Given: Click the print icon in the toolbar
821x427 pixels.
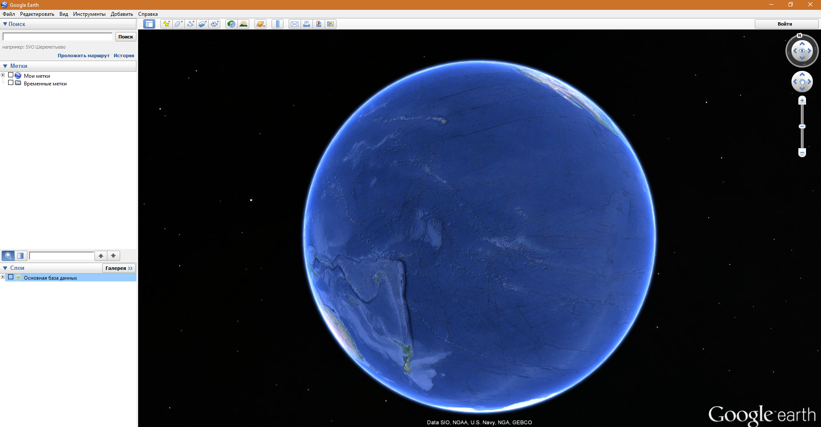Looking at the screenshot, I should click(x=307, y=24).
